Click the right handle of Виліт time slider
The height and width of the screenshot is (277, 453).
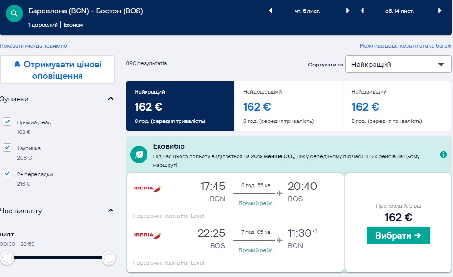[x=109, y=258]
